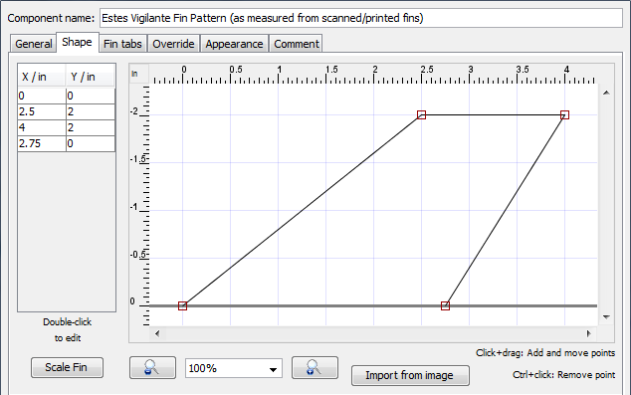The height and width of the screenshot is (395, 631).
Task: Switch to the General tab
Action: point(34,44)
